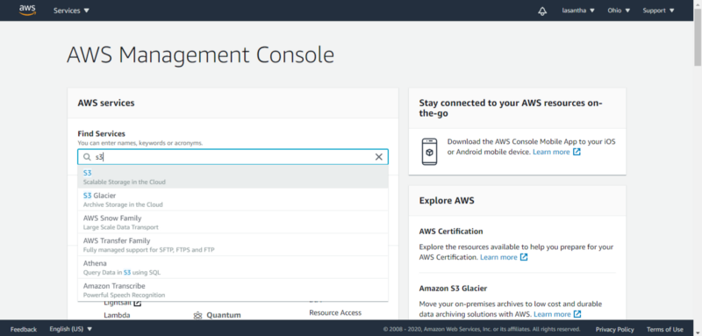This screenshot has width=702, height=336.
Task: Click the AWS Certification heading text
Action: 451,232
